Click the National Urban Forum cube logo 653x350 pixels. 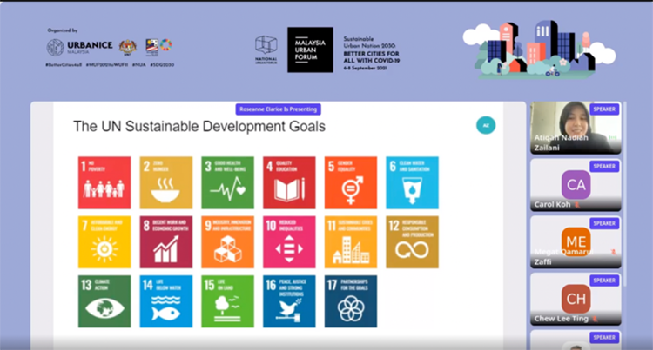pos(266,50)
